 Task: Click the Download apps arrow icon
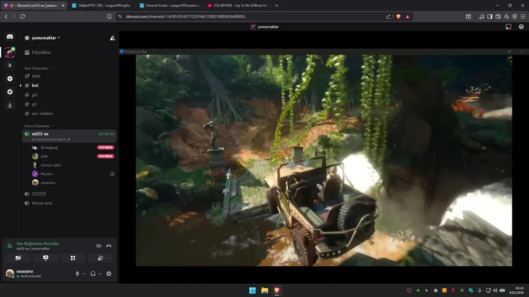pyautogui.click(x=10, y=105)
